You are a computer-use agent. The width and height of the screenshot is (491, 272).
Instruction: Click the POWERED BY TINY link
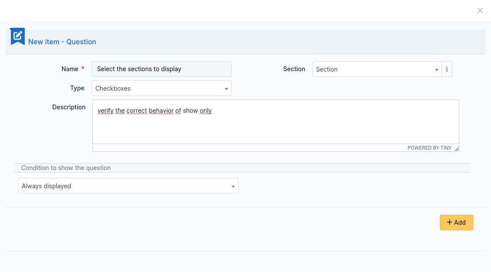coord(429,147)
